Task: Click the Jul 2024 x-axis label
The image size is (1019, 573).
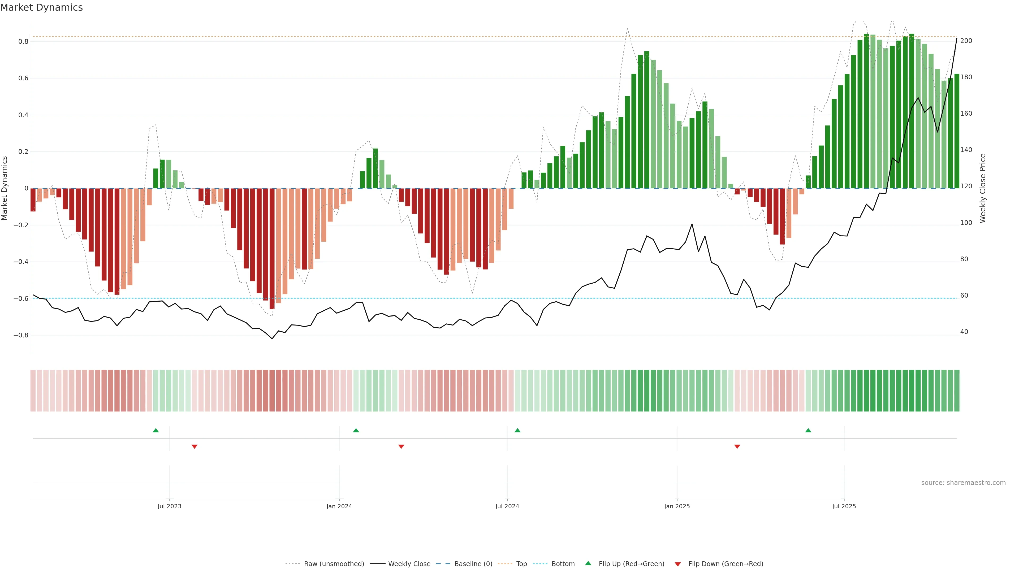Action: point(507,506)
